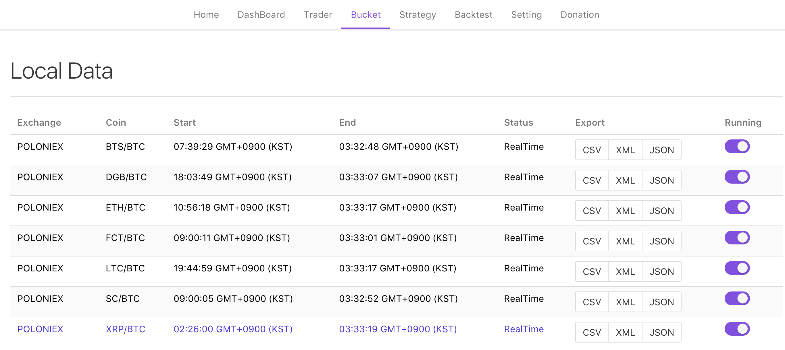The image size is (785, 350).
Task: Save LTC/BTC data as CSV
Action: 592,271
